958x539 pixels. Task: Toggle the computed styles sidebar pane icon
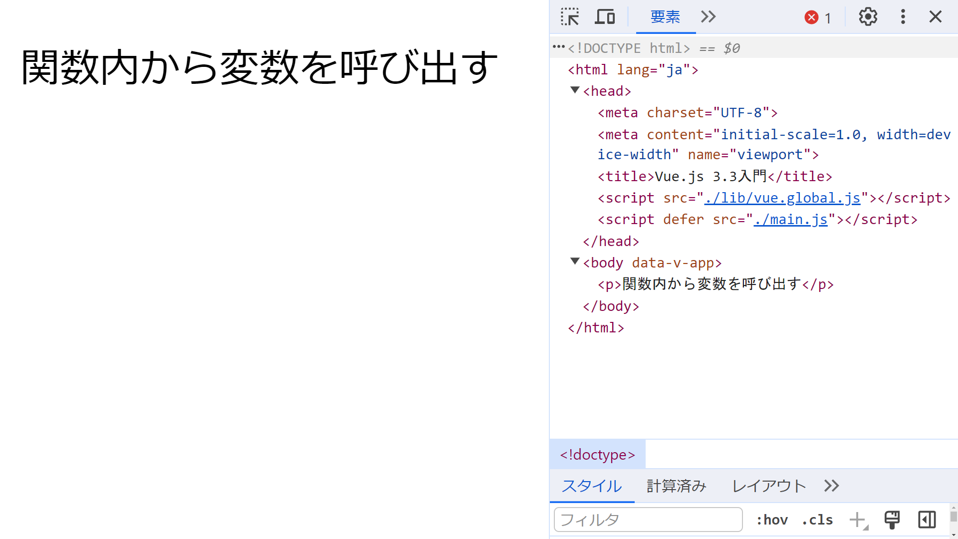point(927,520)
